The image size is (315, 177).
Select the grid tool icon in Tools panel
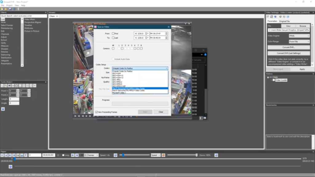27,86
